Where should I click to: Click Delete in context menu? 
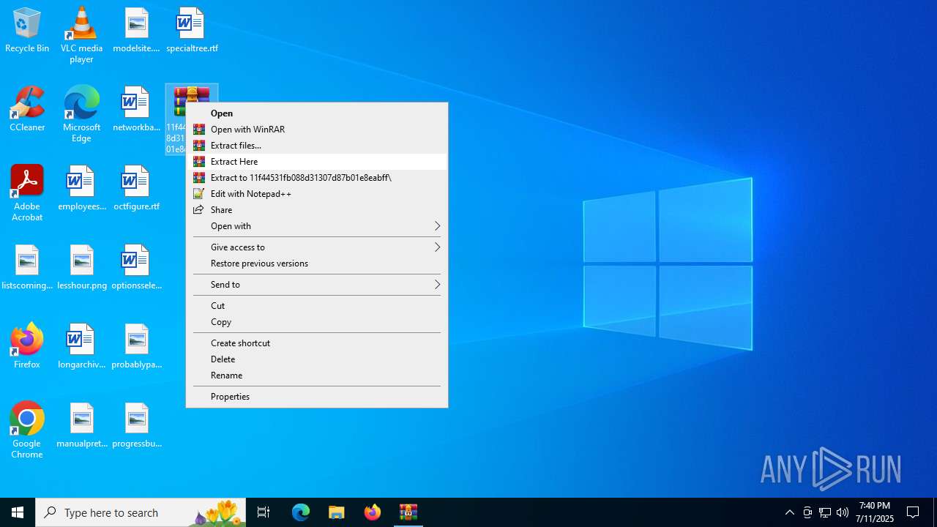click(316, 359)
